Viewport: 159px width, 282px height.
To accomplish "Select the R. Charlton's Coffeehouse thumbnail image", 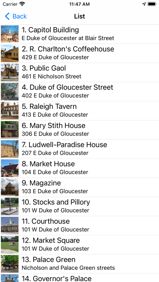I will 10,53.
